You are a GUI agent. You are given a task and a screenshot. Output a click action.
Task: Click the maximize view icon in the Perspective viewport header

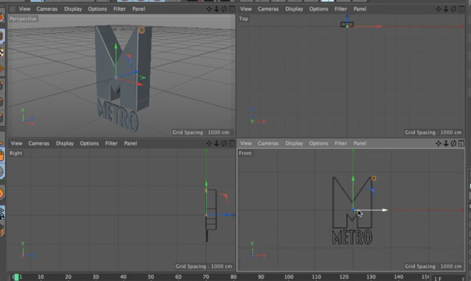(232, 9)
